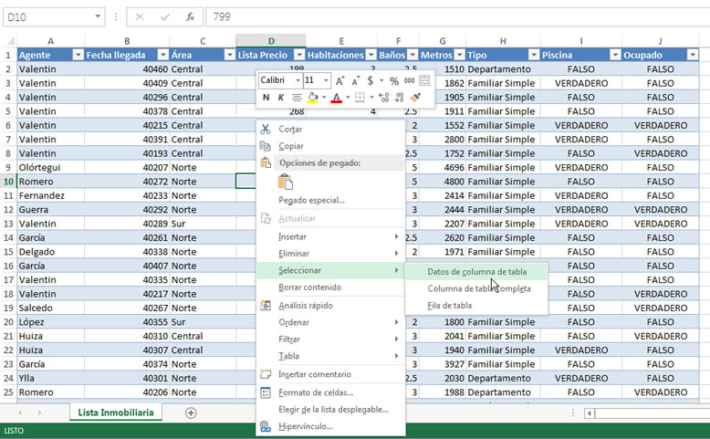The image size is (710, 439).
Task: Switch to the Lista Inmobiliaria sheet tab
Action: [x=115, y=413]
